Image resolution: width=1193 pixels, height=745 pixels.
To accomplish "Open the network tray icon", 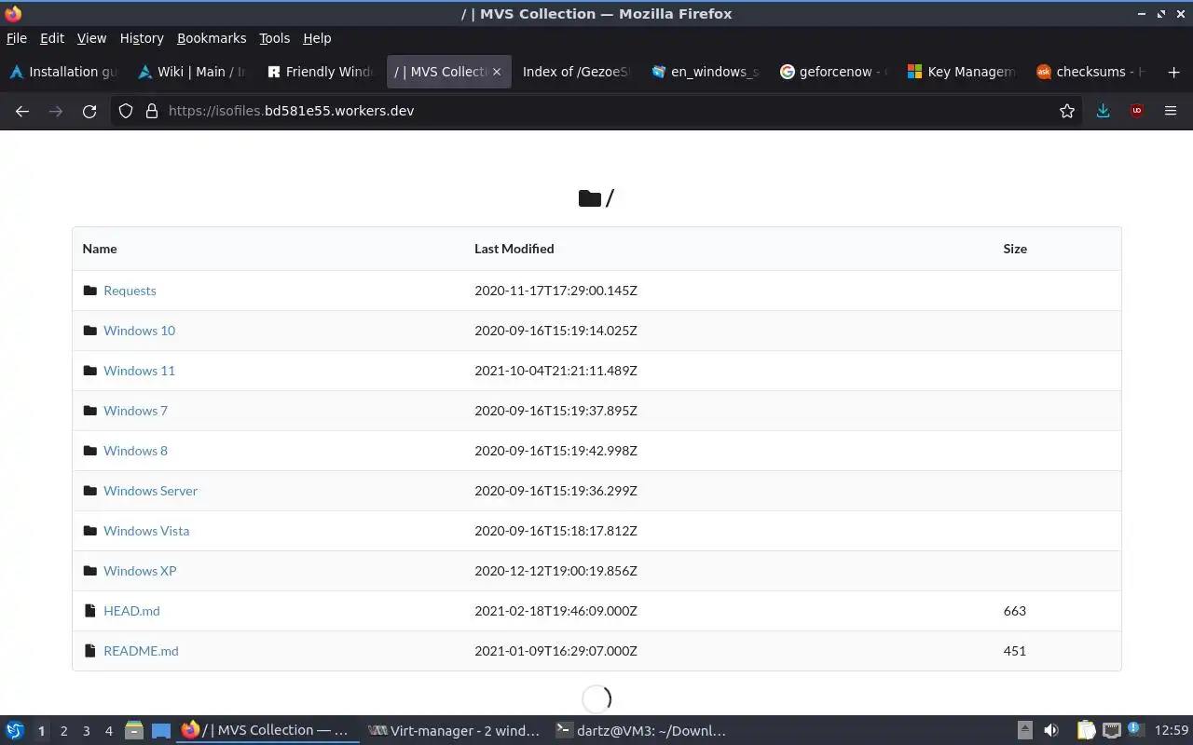I will click(1111, 730).
